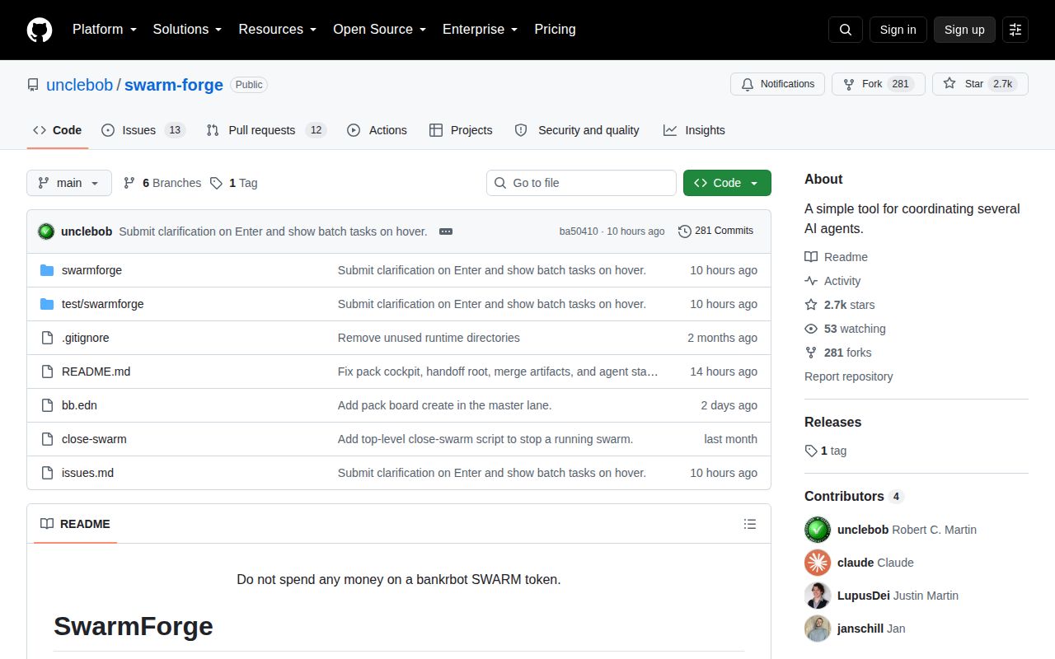Open the Pricing page
The height and width of the screenshot is (659, 1055).
click(555, 30)
